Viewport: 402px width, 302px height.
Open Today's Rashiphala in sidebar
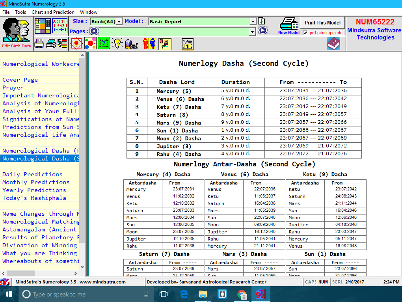click(34, 198)
